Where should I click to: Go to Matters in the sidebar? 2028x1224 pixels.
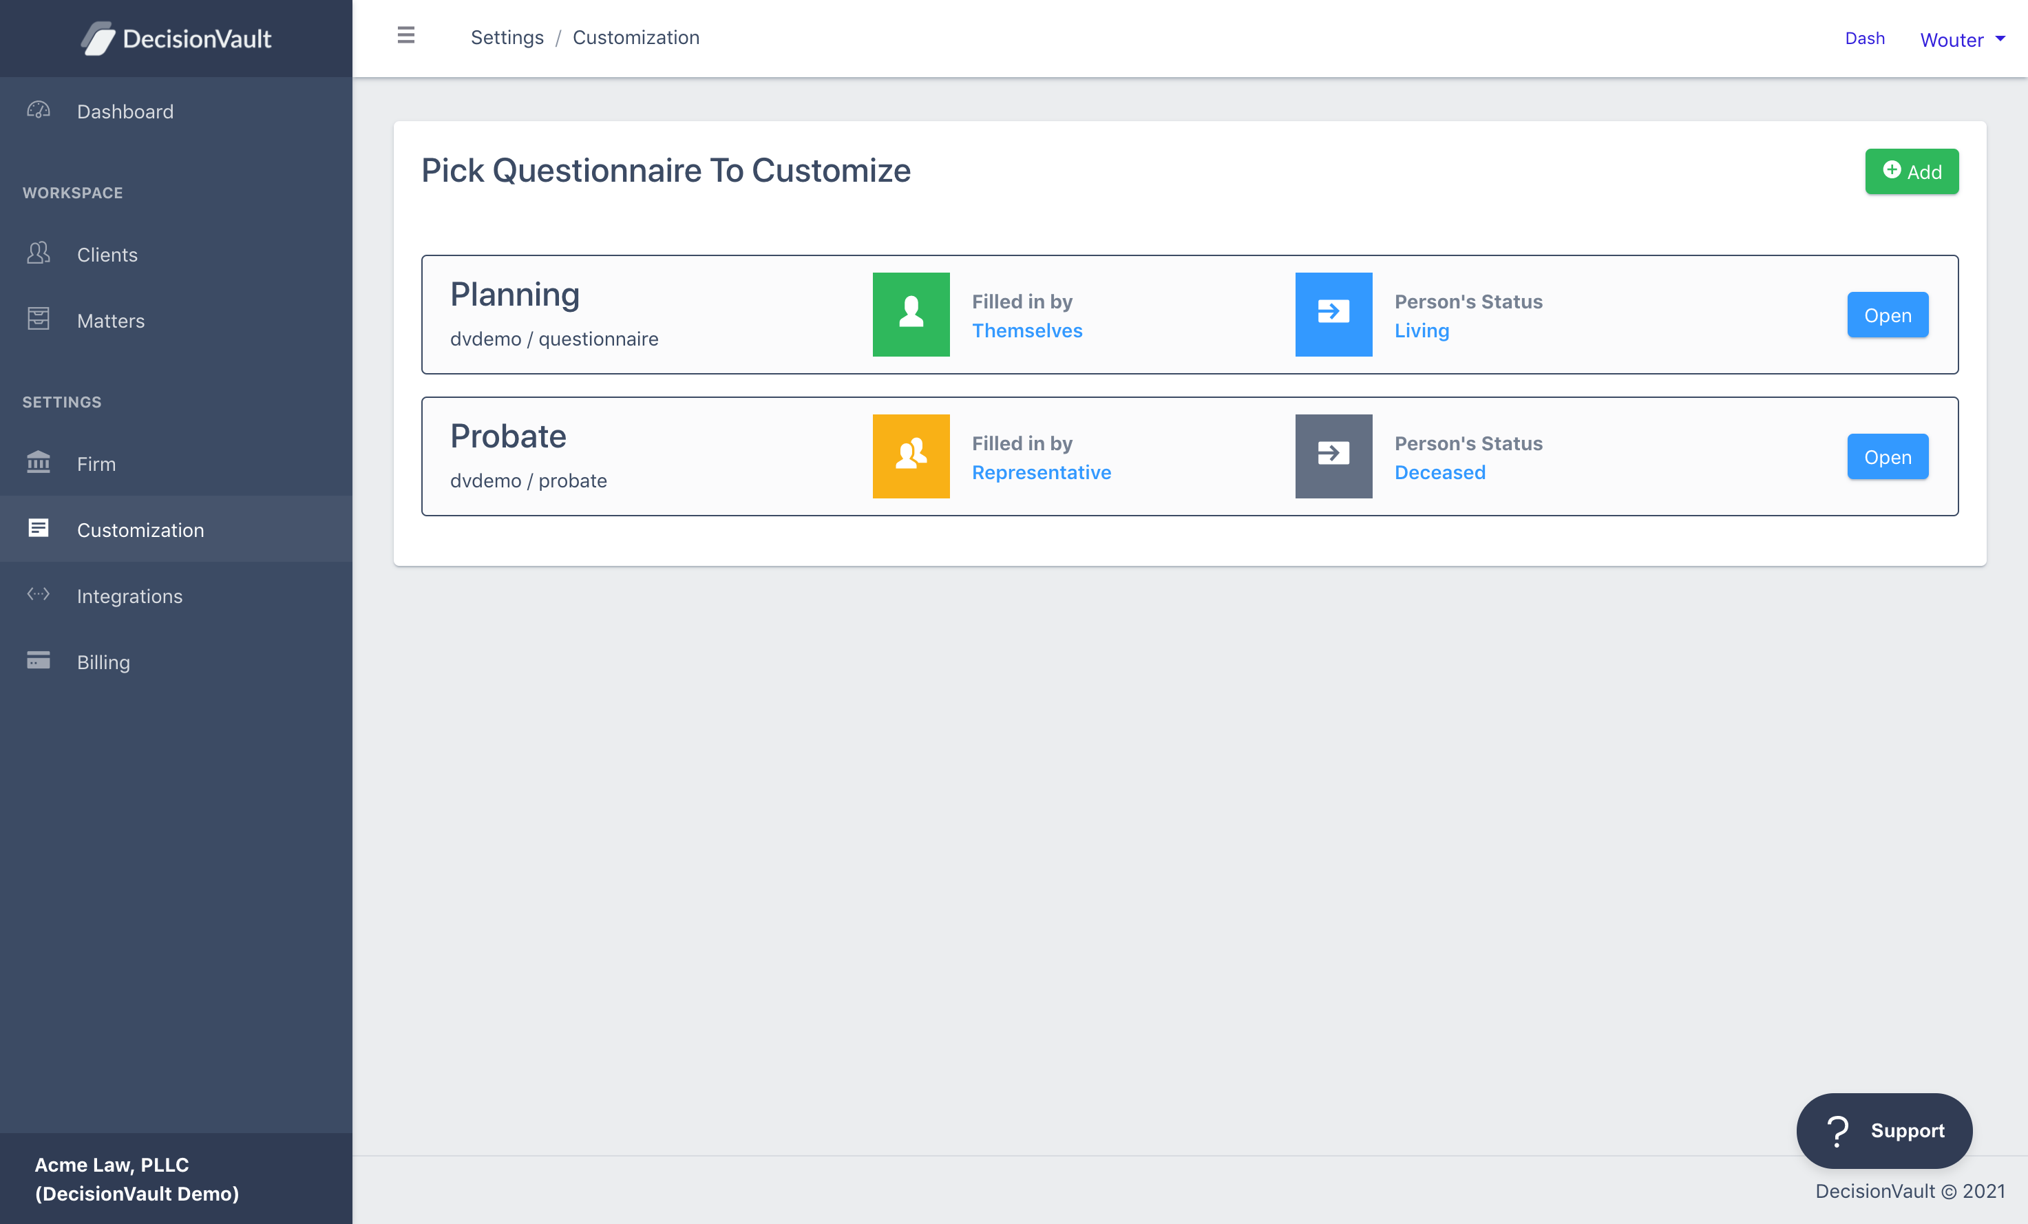pyautogui.click(x=110, y=320)
